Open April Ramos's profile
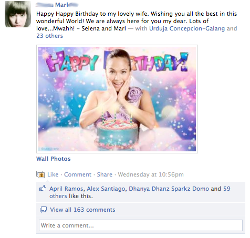Image resolution: width=250 pixels, height=238 pixels. coord(66,189)
